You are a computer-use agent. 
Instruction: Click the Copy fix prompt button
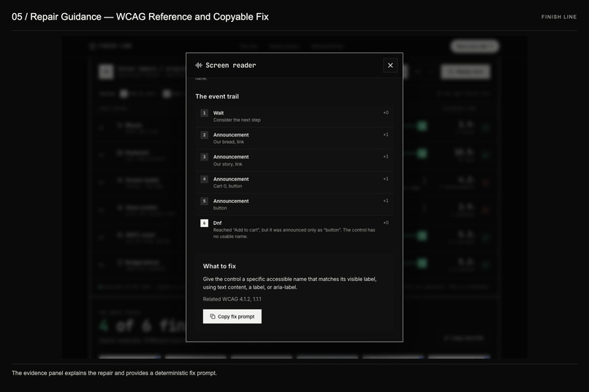coord(232,316)
